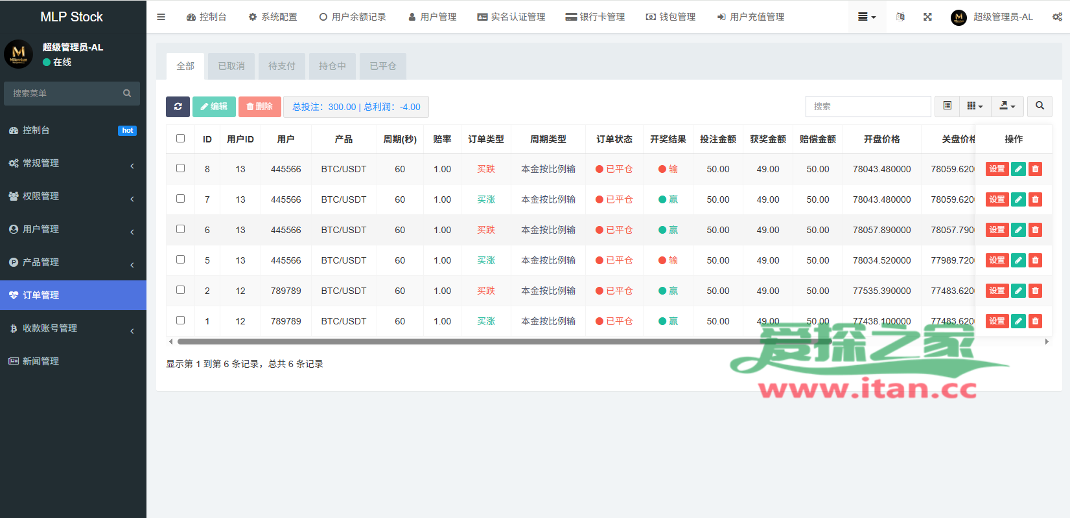The height and width of the screenshot is (518, 1070).
Task: Click the table 搜索 input field
Action: [x=868, y=106]
